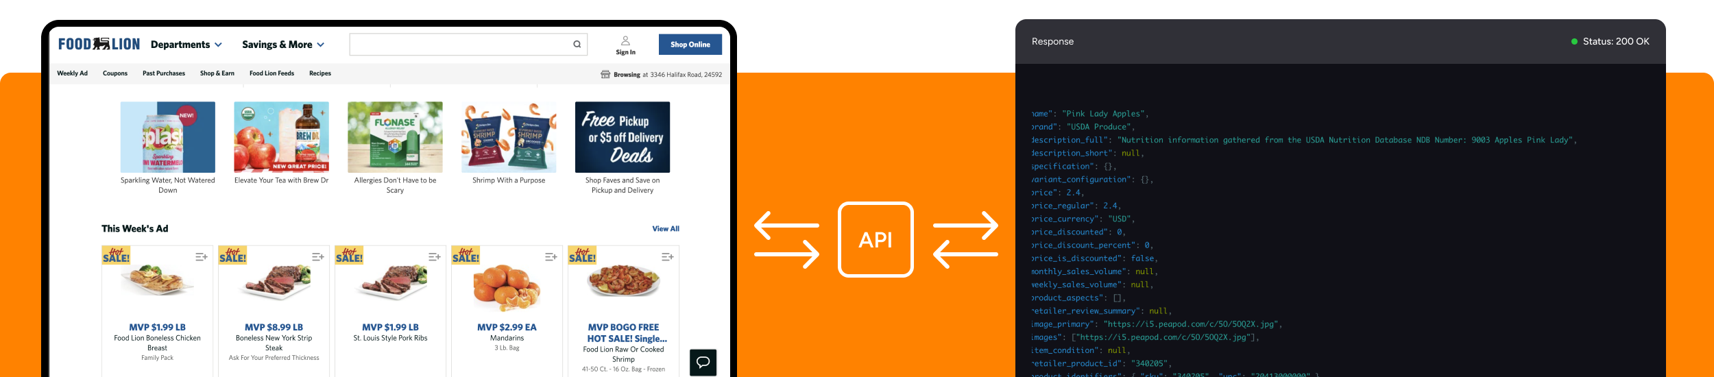Click the 'This Week's Ad' heading
This screenshot has width=1714, height=377.
coord(135,229)
